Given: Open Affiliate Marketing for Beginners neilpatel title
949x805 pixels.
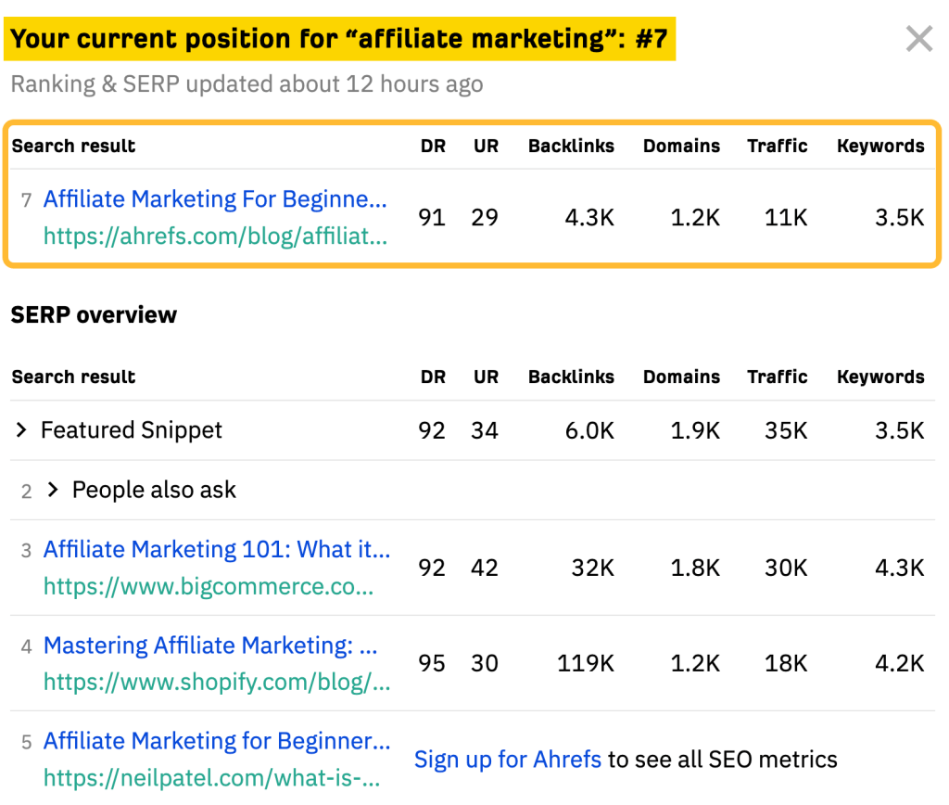Looking at the screenshot, I should 217,741.
